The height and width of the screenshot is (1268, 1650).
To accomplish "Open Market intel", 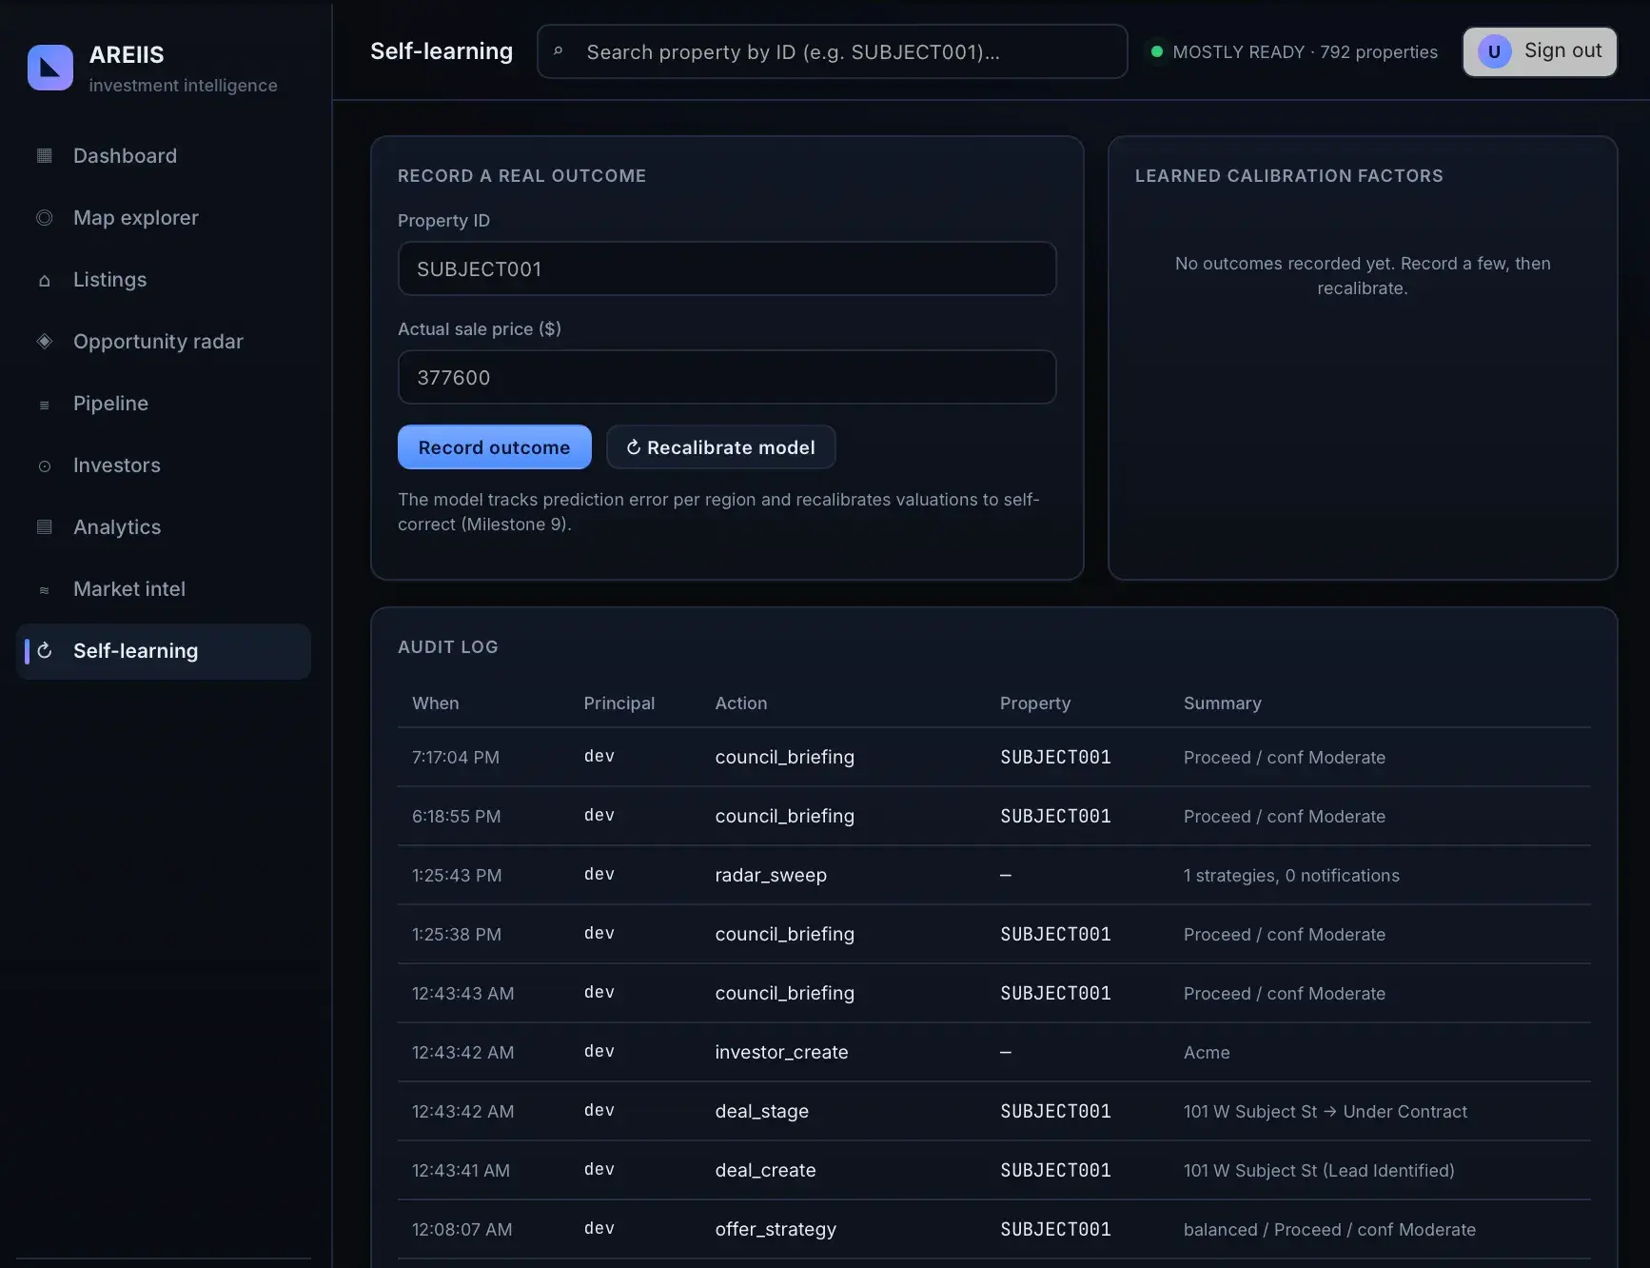I will click(164, 588).
